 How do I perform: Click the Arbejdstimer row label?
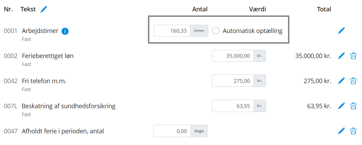40,31
